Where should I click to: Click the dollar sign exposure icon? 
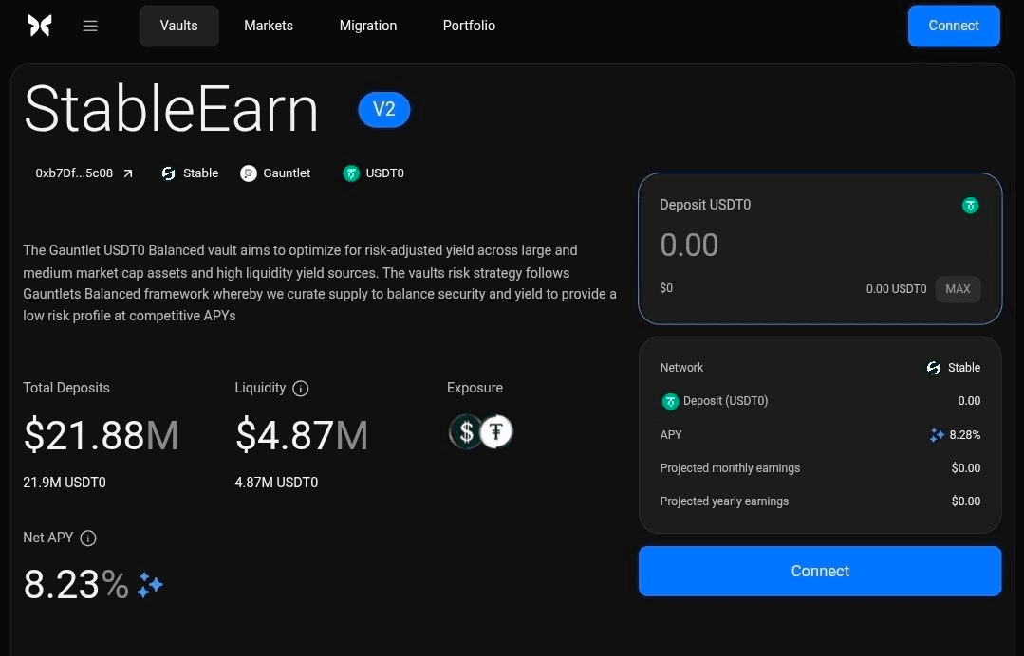[x=466, y=431]
